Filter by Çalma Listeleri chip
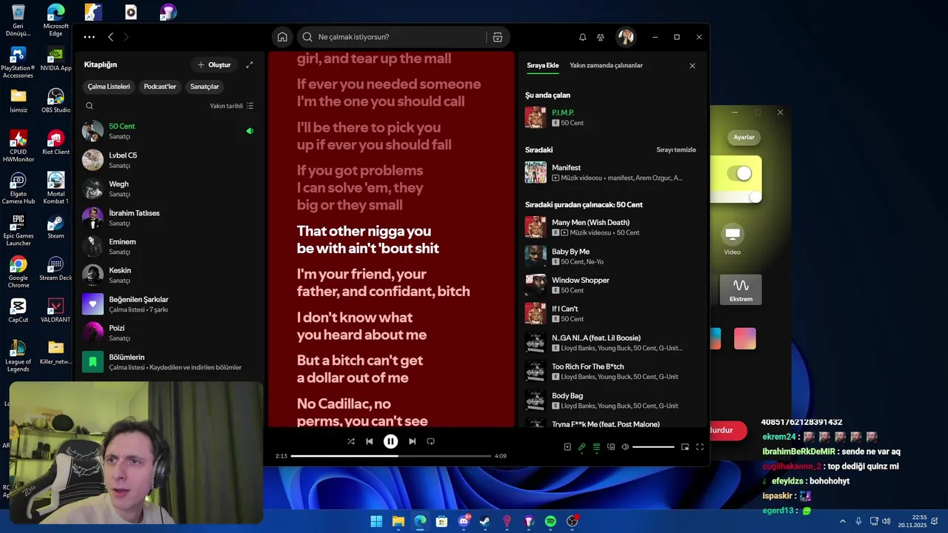 pos(109,87)
